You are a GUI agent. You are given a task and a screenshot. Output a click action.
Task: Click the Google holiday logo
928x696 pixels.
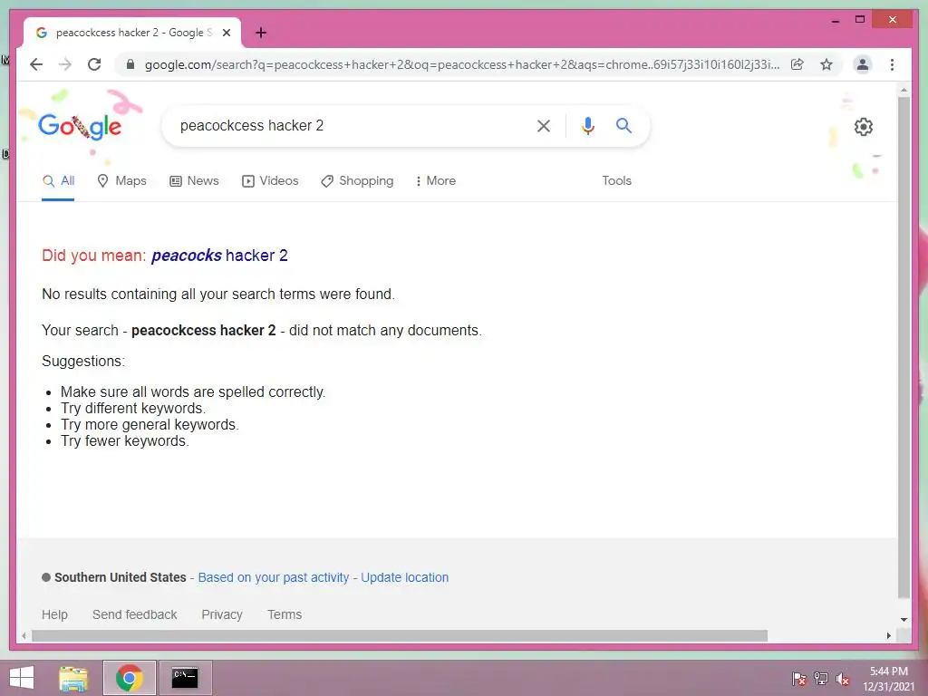pyautogui.click(x=80, y=127)
